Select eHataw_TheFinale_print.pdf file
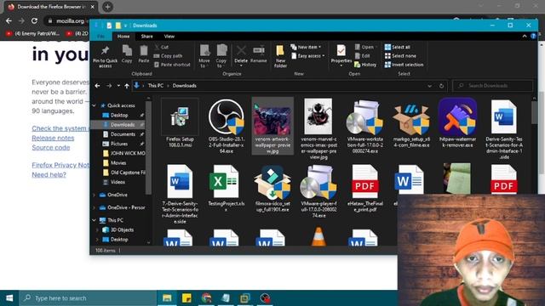The height and width of the screenshot is (306, 545). click(x=365, y=188)
